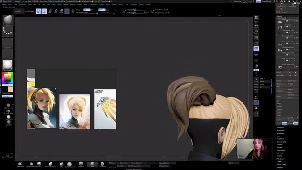Click the Duplicate subtool button
Image resolution: width=302 pixels, height=170 pixels.
click(281, 91)
